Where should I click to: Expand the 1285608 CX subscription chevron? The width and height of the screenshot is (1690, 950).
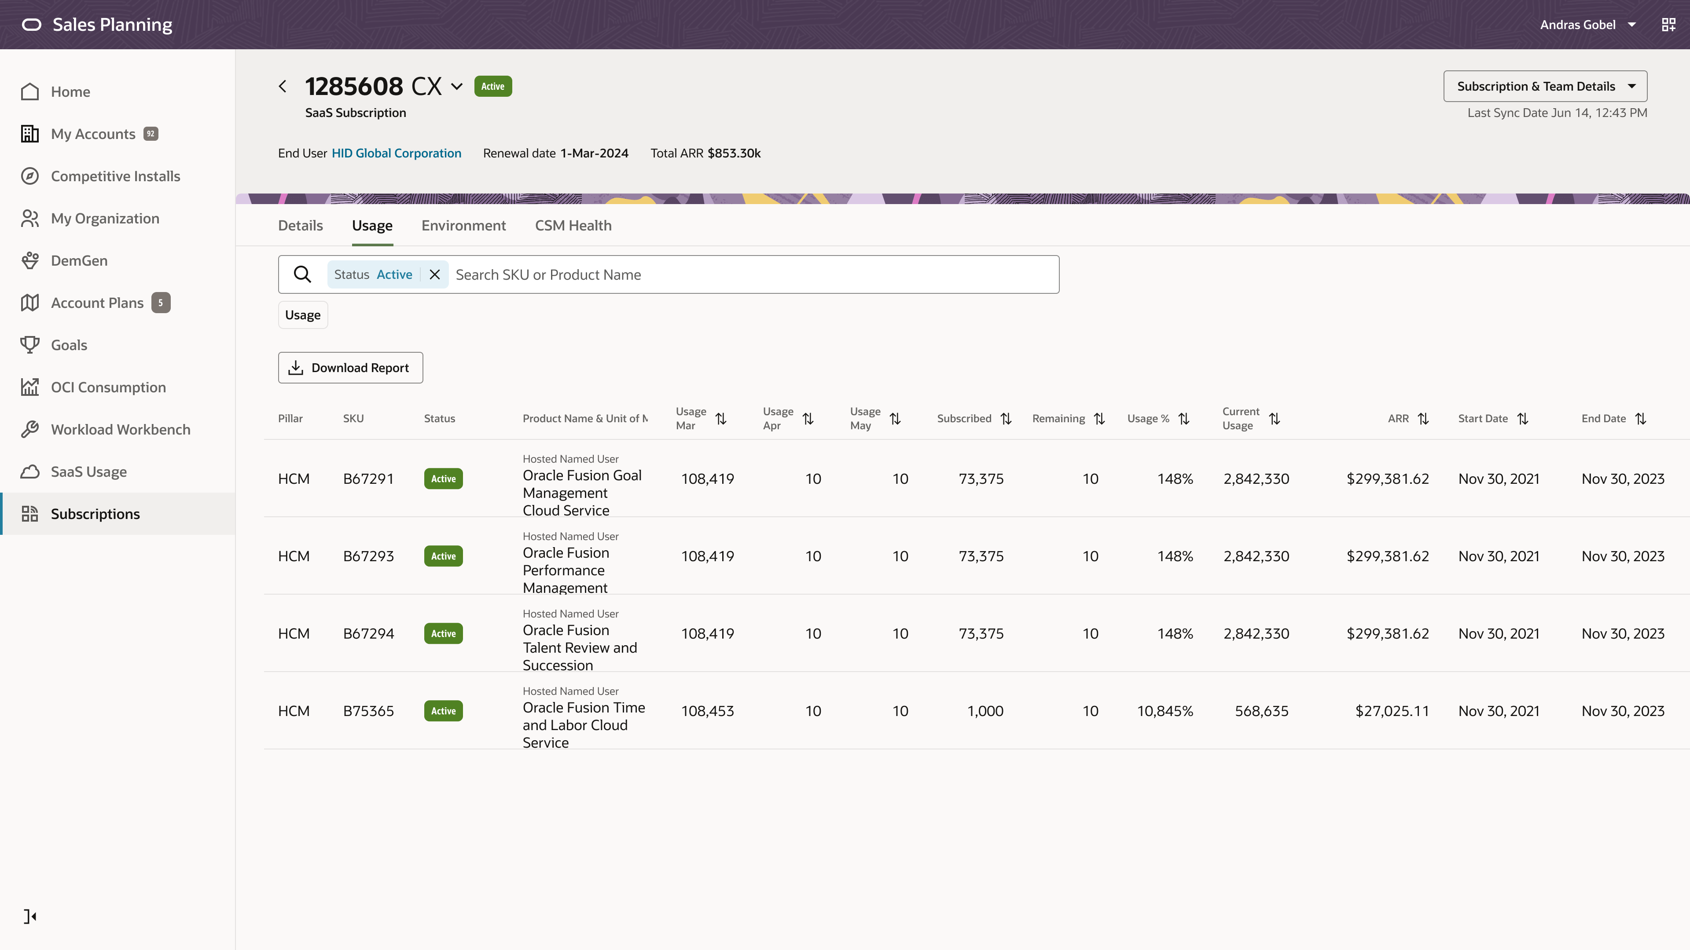[457, 86]
